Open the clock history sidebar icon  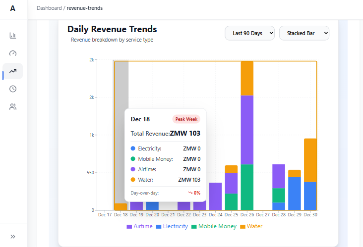[13, 89]
